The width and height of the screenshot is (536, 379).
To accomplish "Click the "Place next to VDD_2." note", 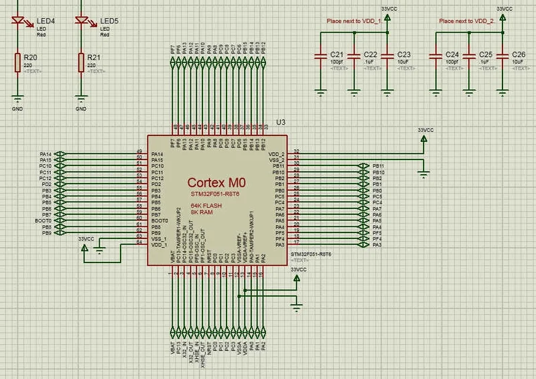I will [x=466, y=21].
